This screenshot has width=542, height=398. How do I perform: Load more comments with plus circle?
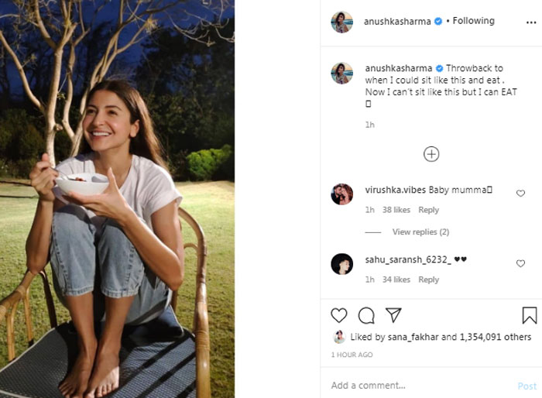coord(431,154)
